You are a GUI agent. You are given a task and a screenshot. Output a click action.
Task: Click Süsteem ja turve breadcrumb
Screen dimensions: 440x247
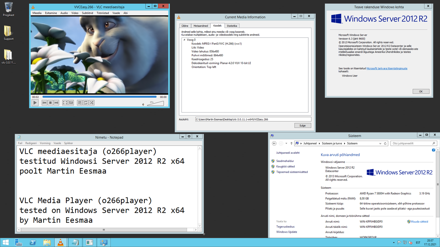332,143
